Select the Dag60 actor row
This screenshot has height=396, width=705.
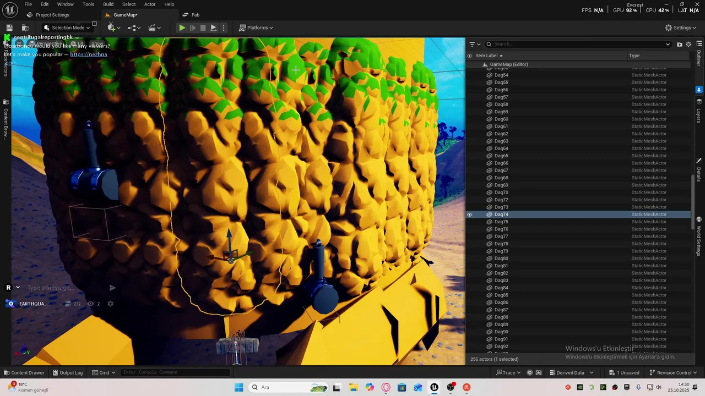coord(578,119)
